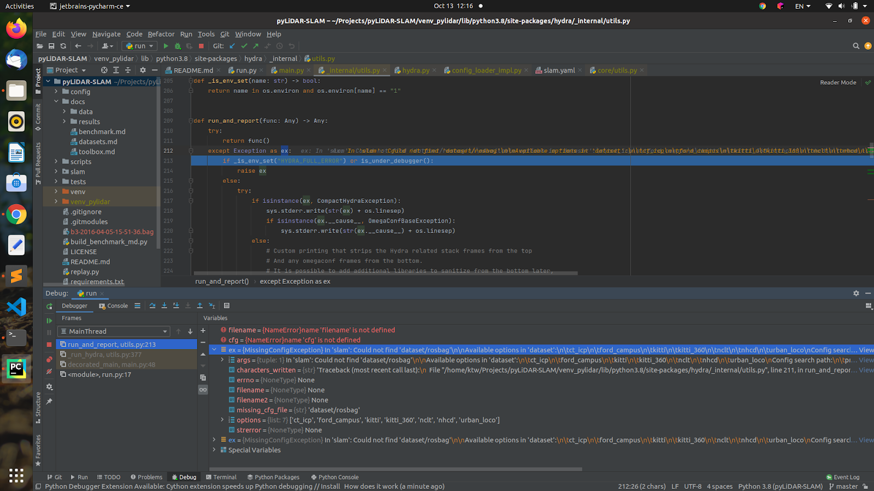Open file icon in main toolbar
Viewport: 874px width, 491px height.
[x=40, y=46]
